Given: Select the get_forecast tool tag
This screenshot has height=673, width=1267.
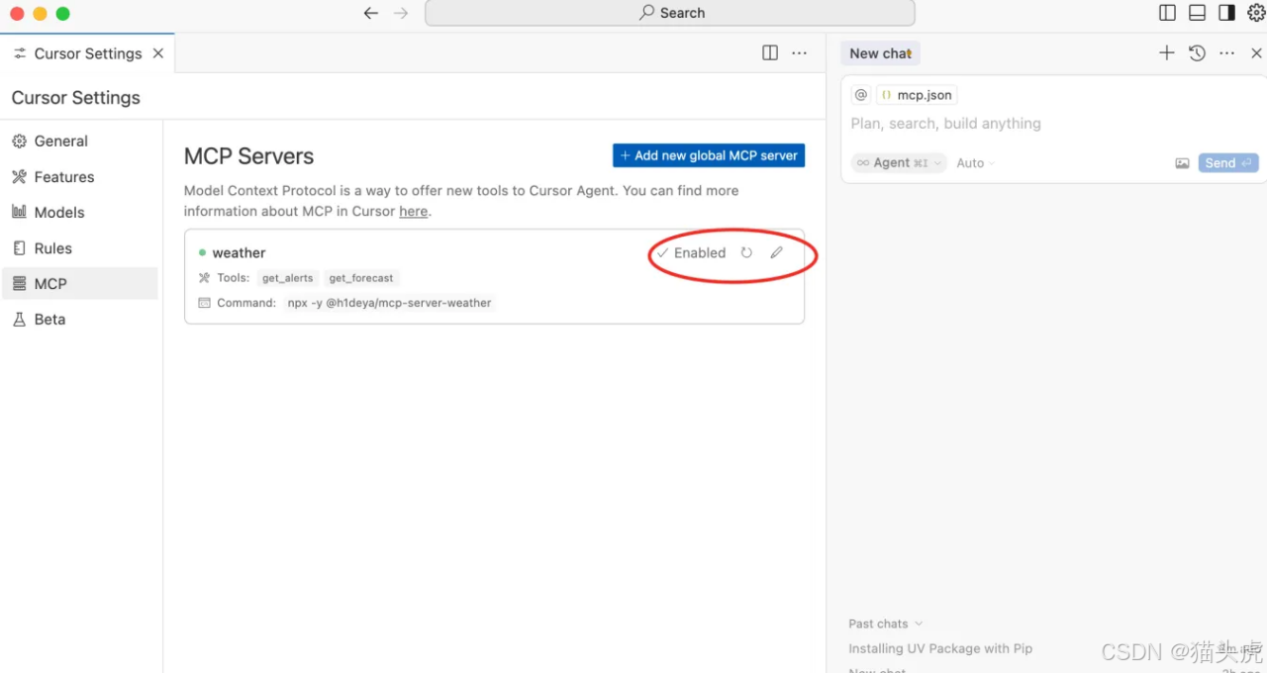Looking at the screenshot, I should click(x=361, y=278).
